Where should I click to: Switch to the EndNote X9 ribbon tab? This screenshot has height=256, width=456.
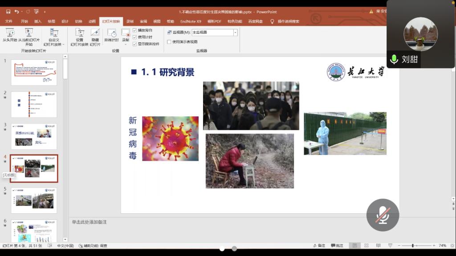(x=191, y=21)
